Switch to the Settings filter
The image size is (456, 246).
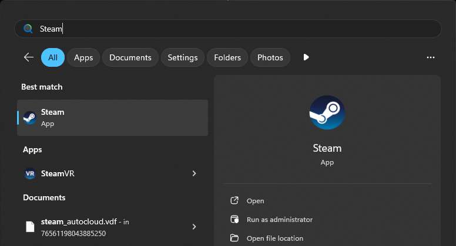(x=183, y=57)
